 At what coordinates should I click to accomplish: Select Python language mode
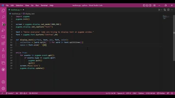[141, 93]
